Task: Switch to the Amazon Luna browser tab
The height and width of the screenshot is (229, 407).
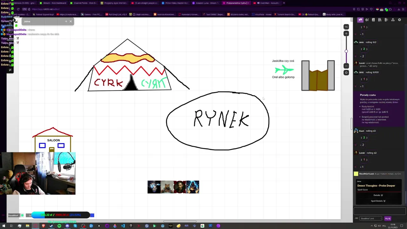Action: click(205, 3)
